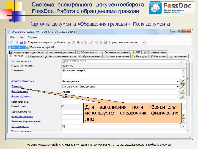Click the form's vertical scrollbar thumb
Image resolution: width=198 pixels, height=149 pixels.
[x=188, y=79]
